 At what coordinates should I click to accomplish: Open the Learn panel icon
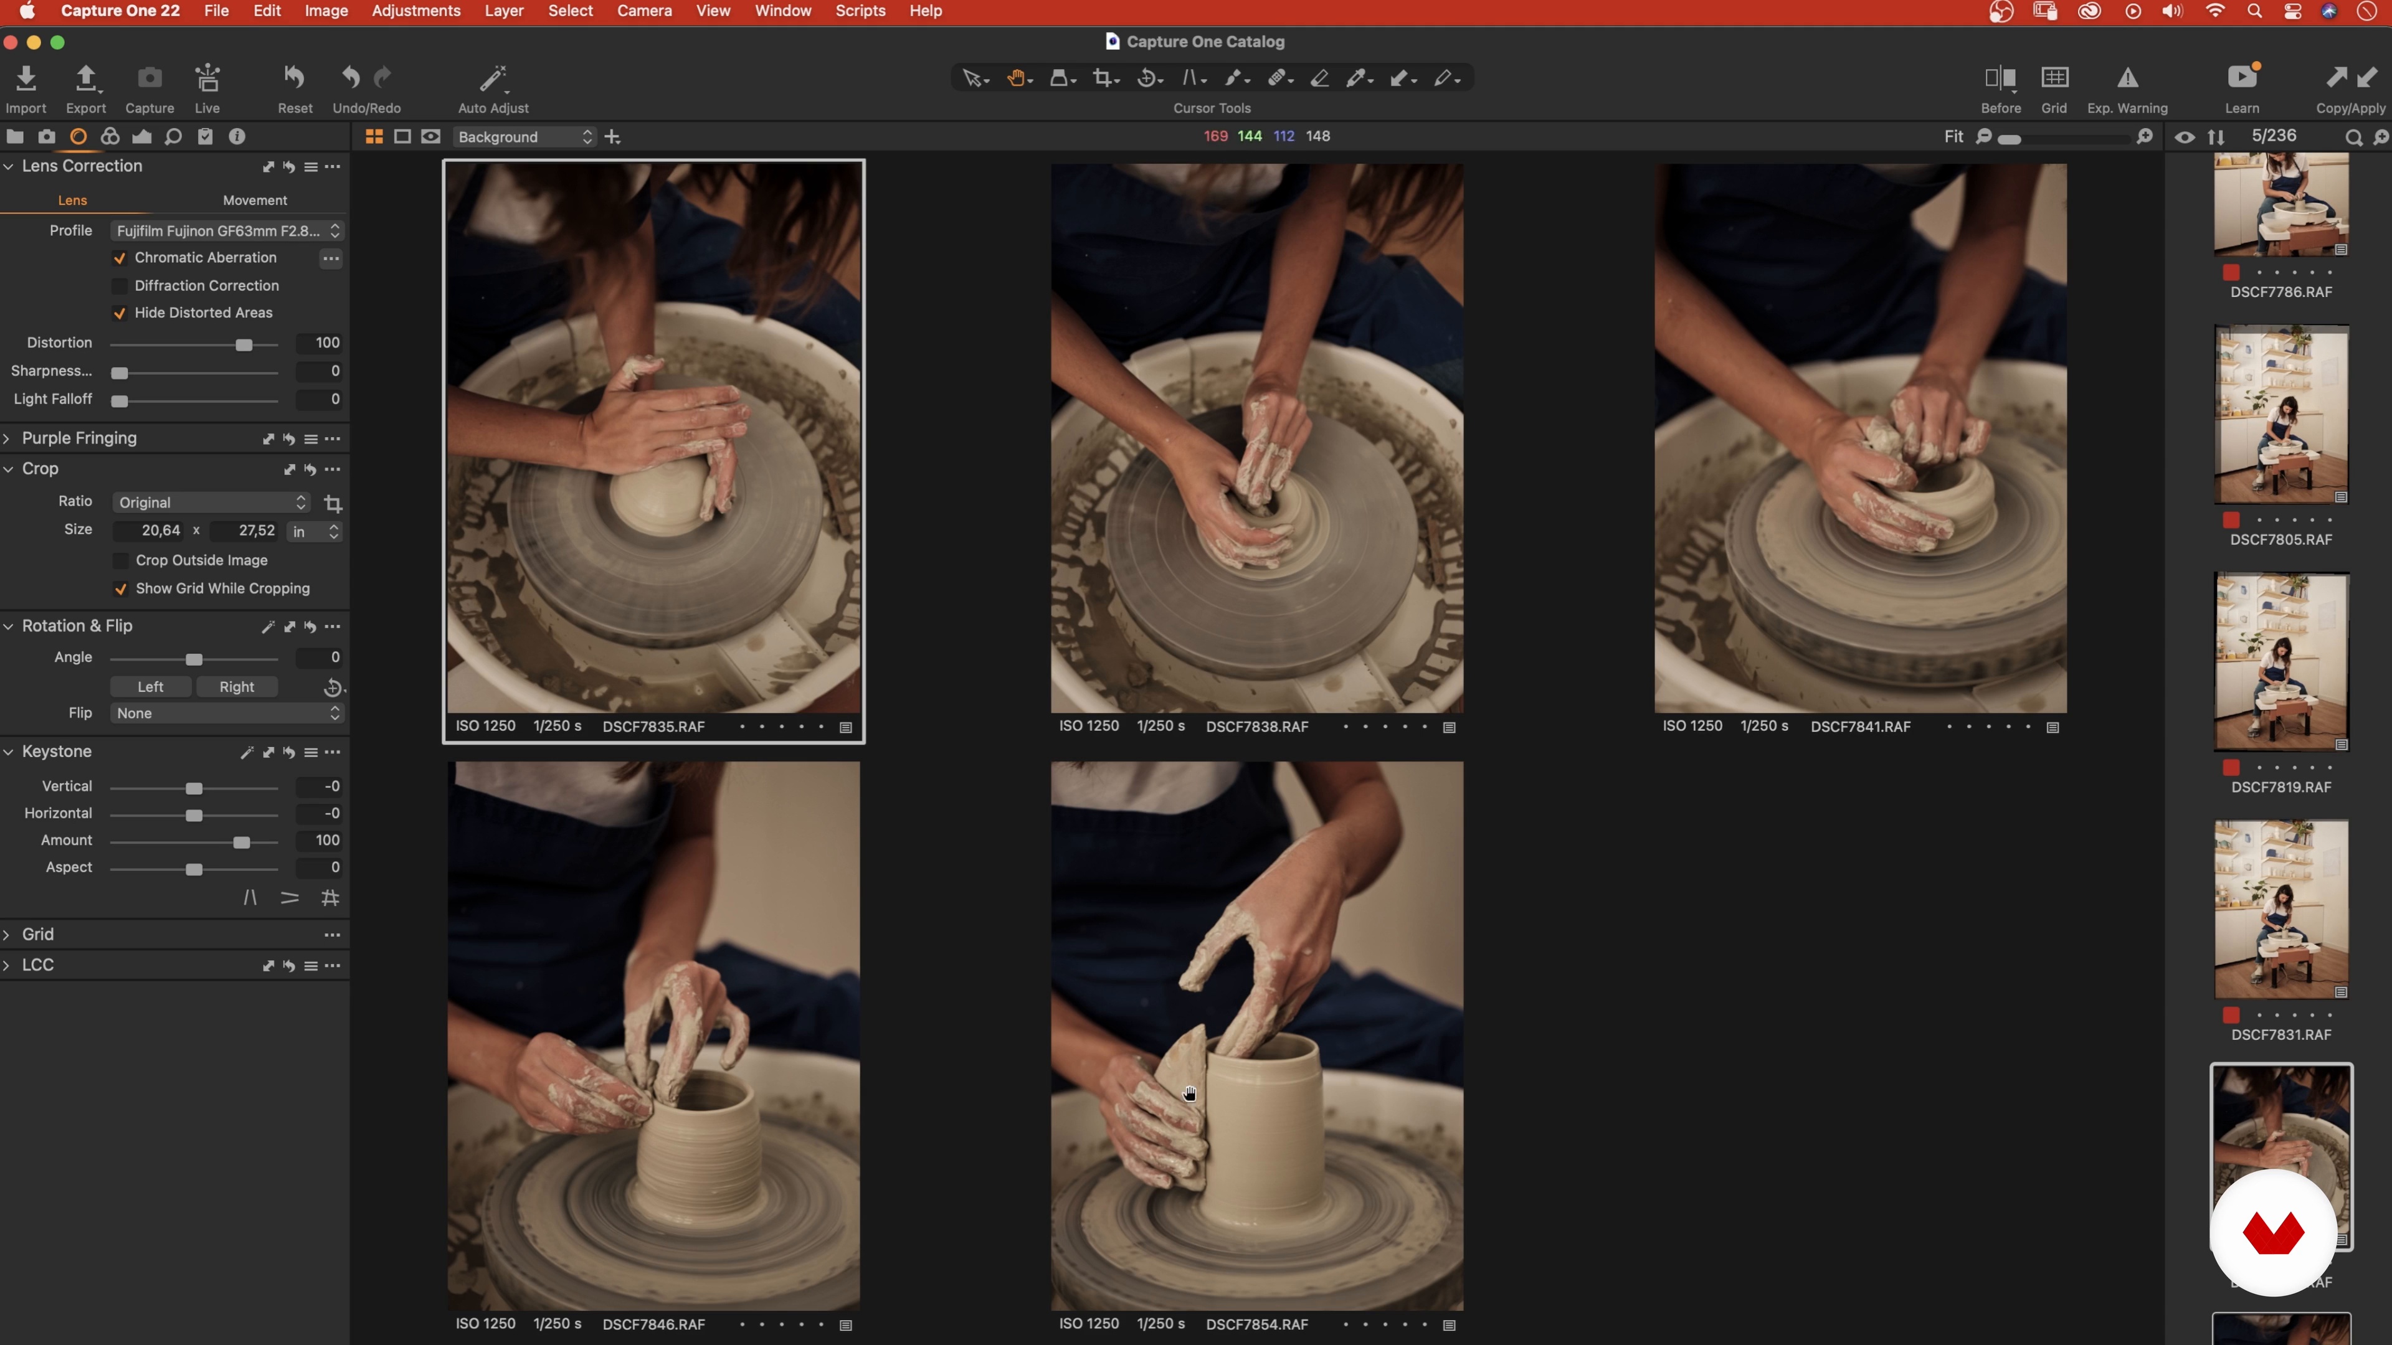(x=2242, y=76)
